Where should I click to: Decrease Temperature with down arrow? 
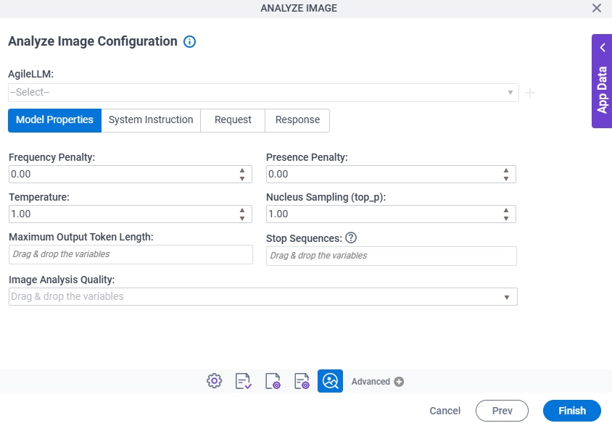pyautogui.click(x=242, y=218)
